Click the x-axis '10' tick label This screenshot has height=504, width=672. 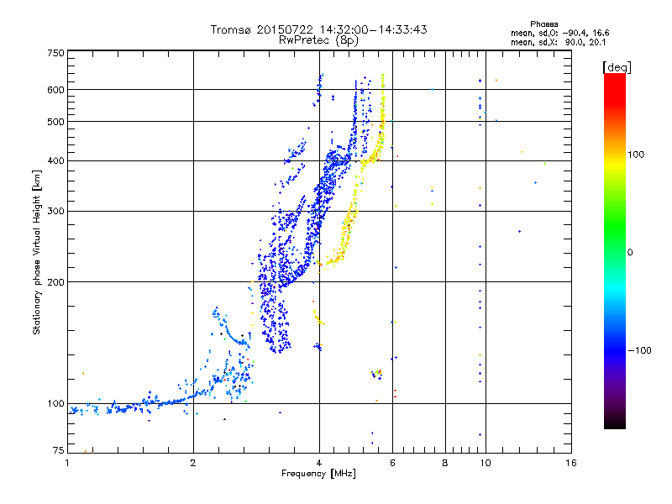coord(486,463)
